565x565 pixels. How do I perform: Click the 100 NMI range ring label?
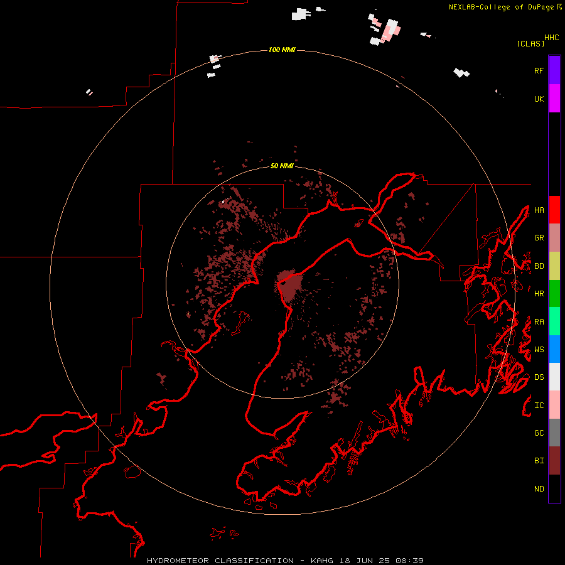tap(282, 50)
